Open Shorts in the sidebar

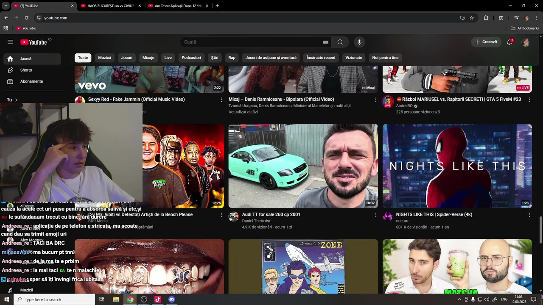click(32, 70)
